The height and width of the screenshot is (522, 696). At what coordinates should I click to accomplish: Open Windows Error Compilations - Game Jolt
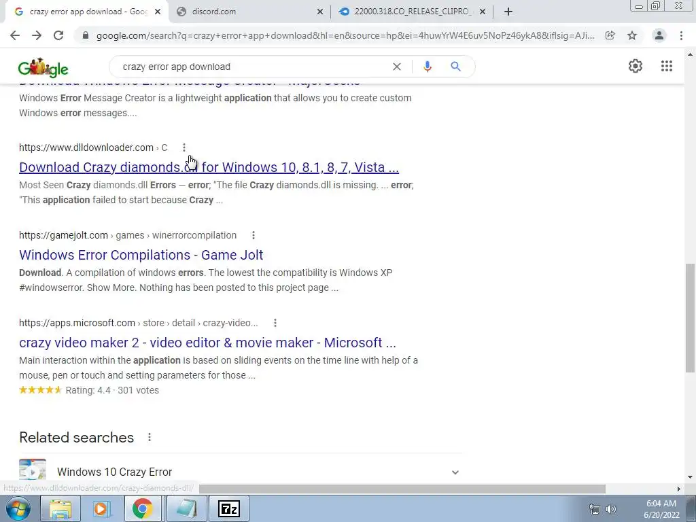[141, 255]
